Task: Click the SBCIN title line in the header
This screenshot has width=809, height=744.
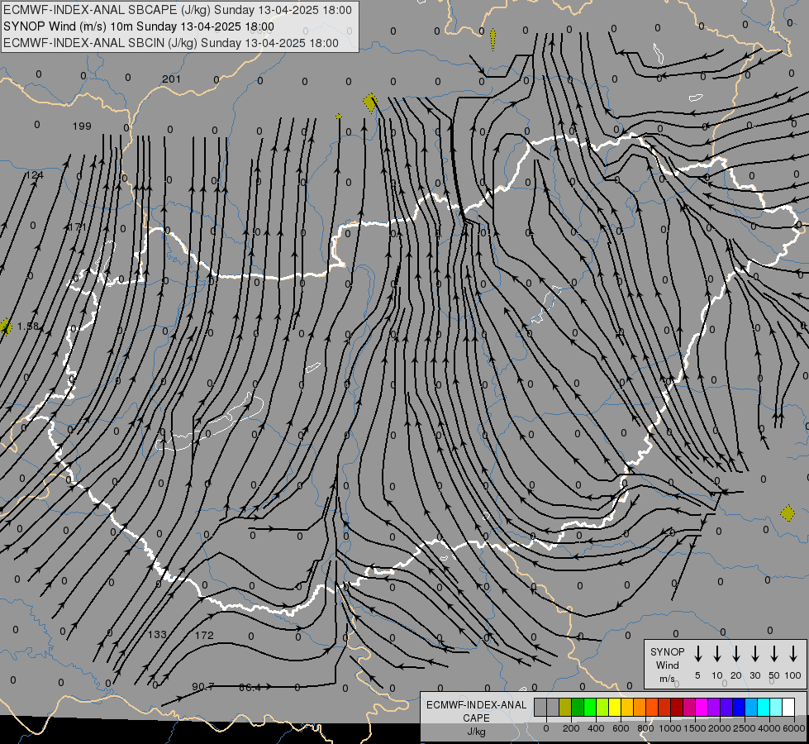Action: [x=171, y=43]
